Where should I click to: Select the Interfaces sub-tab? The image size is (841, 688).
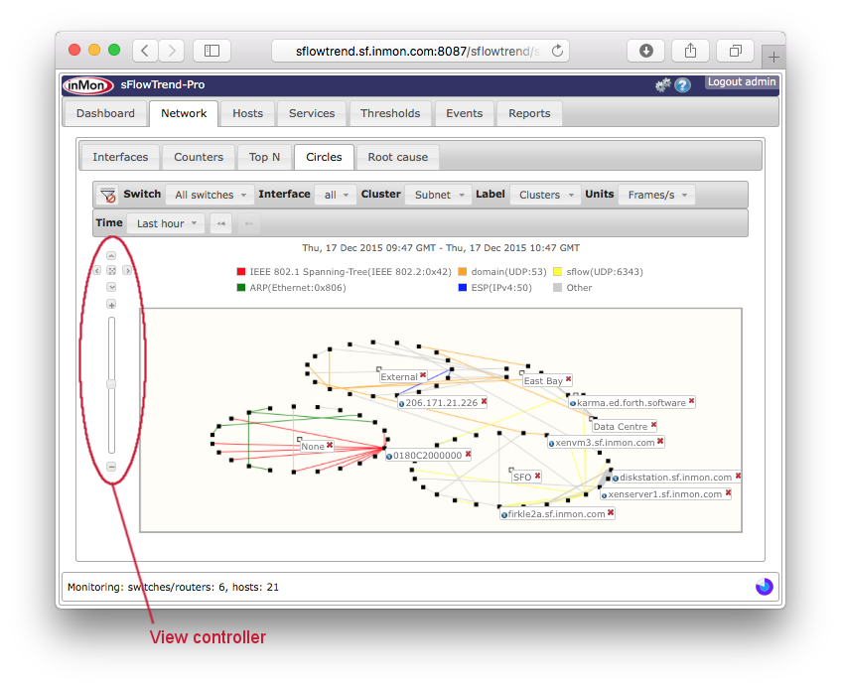[x=120, y=157]
